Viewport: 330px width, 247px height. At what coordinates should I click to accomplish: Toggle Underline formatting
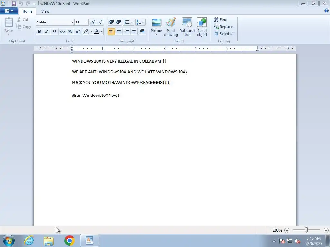click(54, 32)
